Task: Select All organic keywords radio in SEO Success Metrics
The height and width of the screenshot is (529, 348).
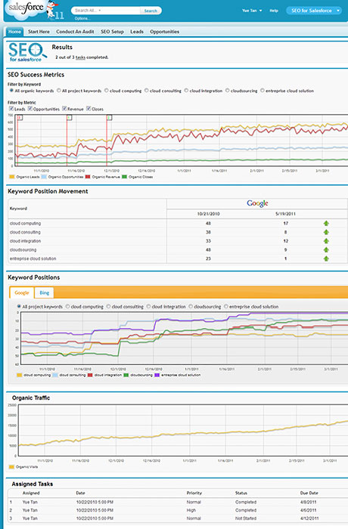Action: point(11,91)
